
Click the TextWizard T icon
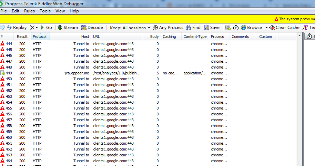click(305, 28)
